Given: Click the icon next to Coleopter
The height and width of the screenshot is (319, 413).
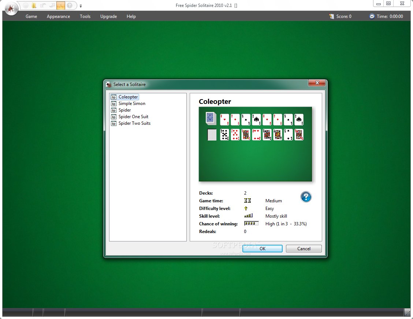Looking at the screenshot, I should click(114, 97).
